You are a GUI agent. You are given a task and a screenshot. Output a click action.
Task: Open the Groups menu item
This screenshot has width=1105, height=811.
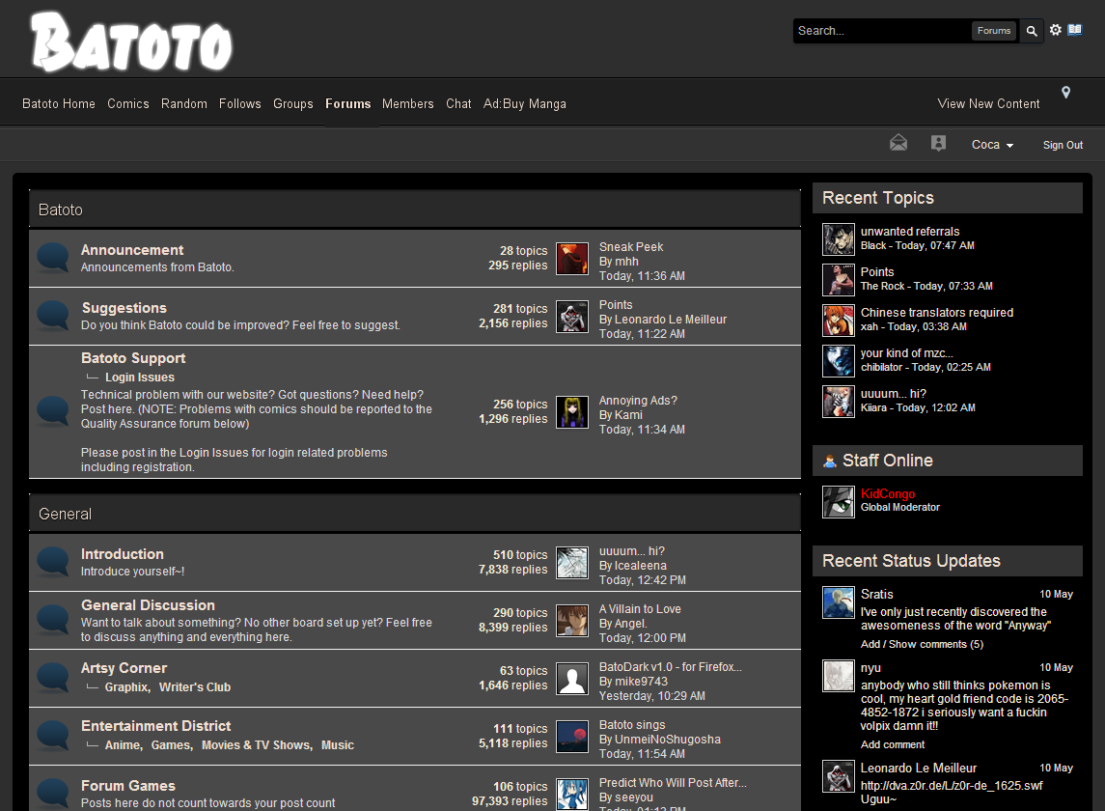(x=293, y=103)
